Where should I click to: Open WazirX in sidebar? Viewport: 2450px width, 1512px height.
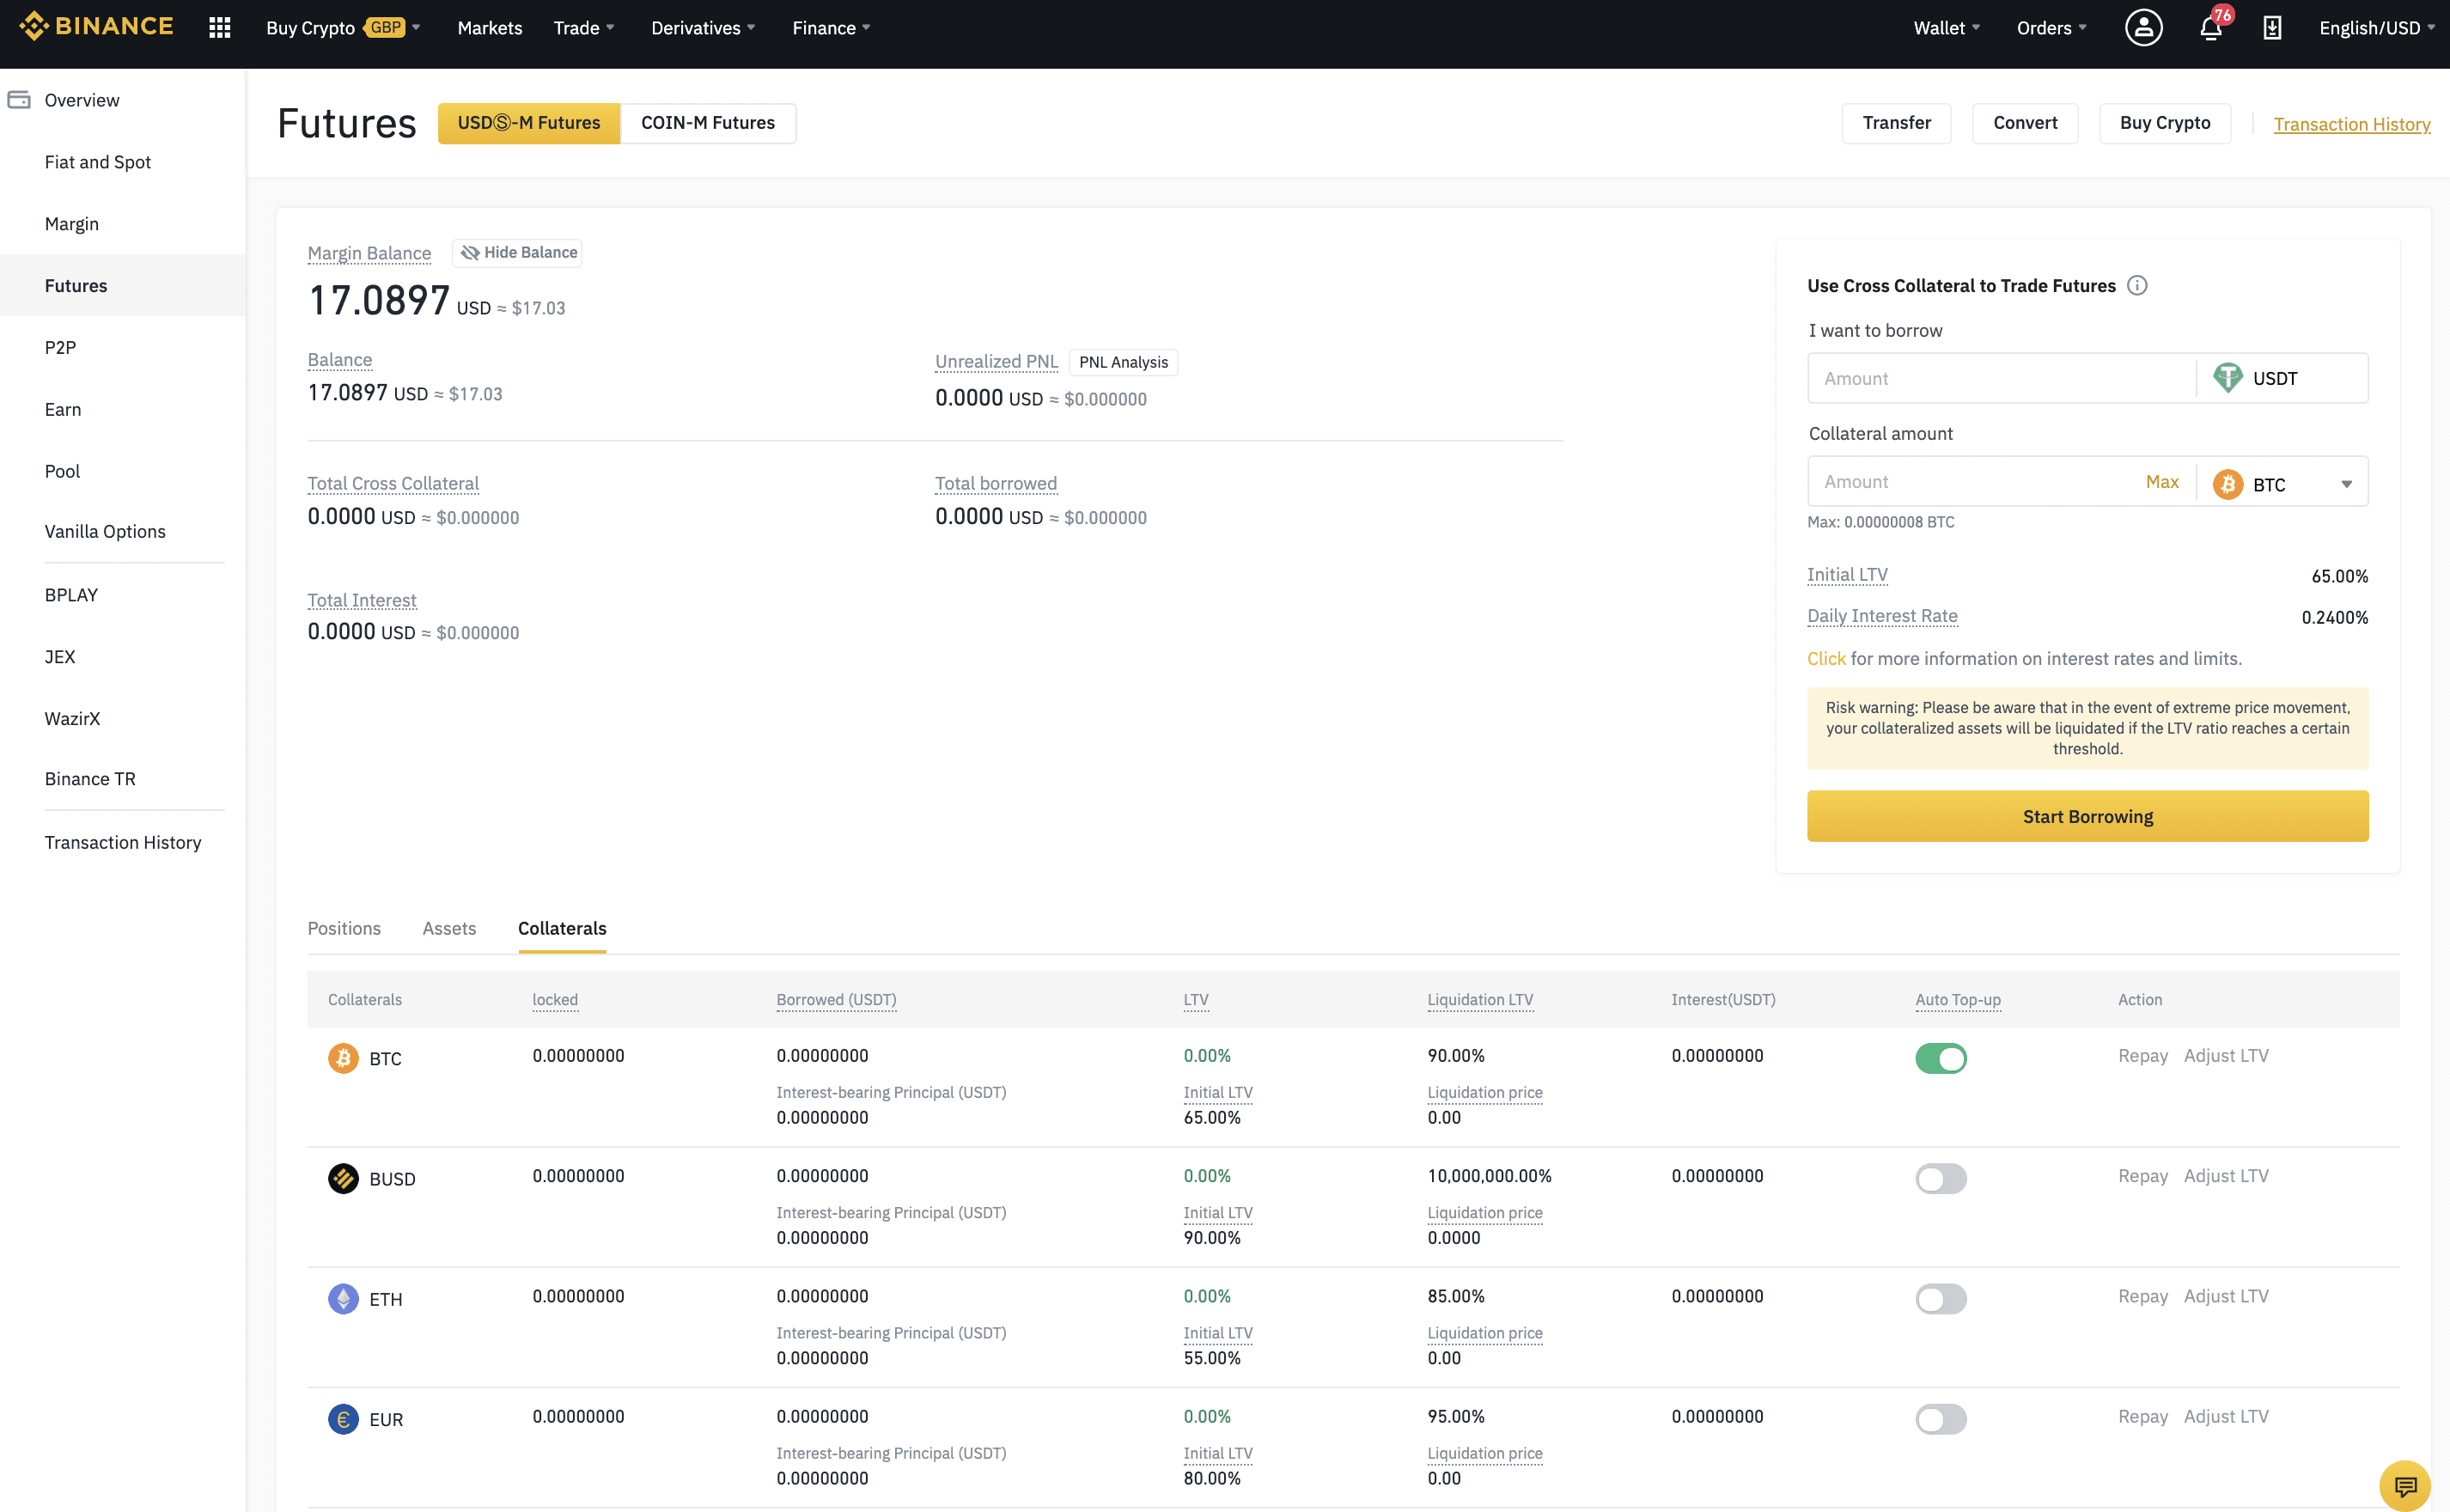coord(72,718)
